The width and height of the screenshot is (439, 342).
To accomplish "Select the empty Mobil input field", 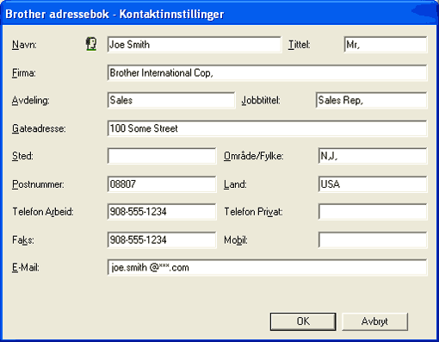I will click(x=373, y=239).
